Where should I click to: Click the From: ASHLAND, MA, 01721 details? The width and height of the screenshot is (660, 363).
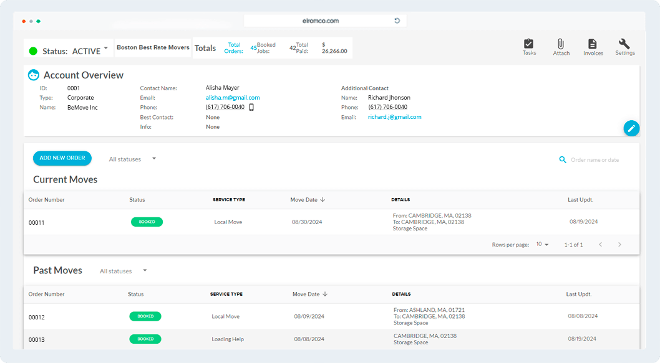[429, 310]
